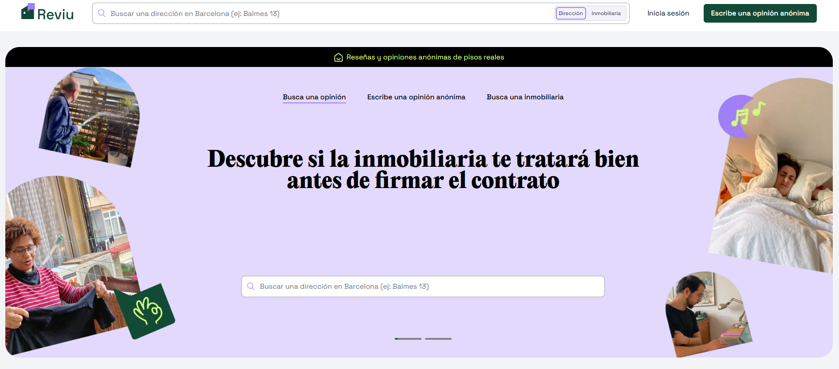Click the Descubre si la inmobiliaria headline
Viewport: 839px width, 369px height.
coord(423,169)
